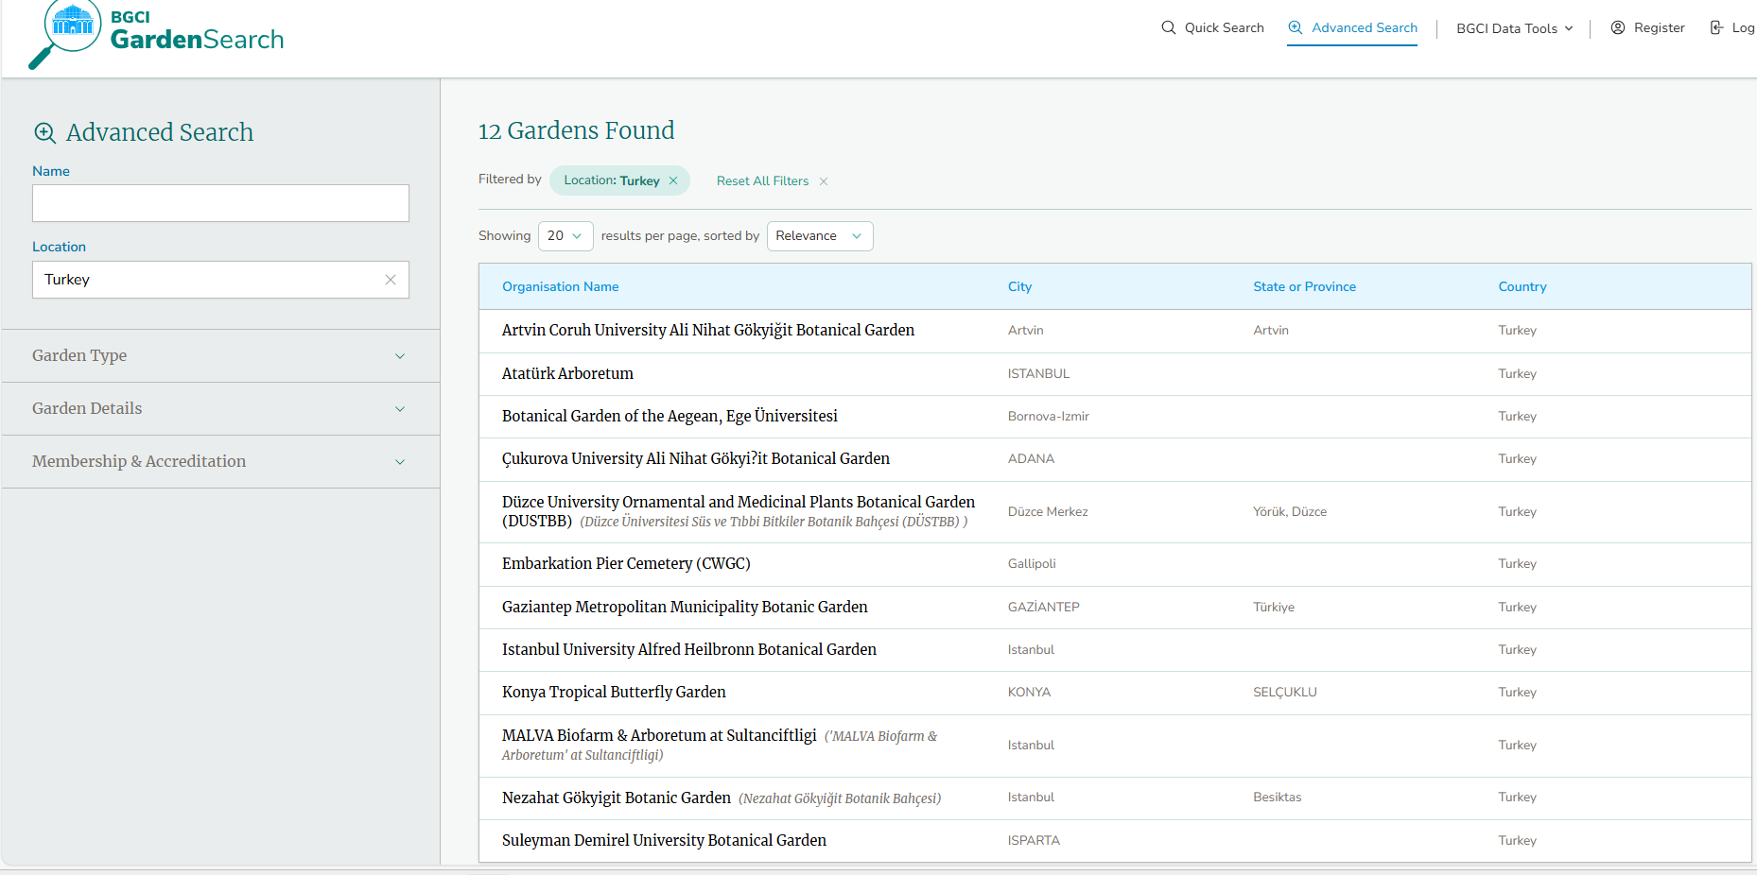Focus the Name input field

point(220,203)
